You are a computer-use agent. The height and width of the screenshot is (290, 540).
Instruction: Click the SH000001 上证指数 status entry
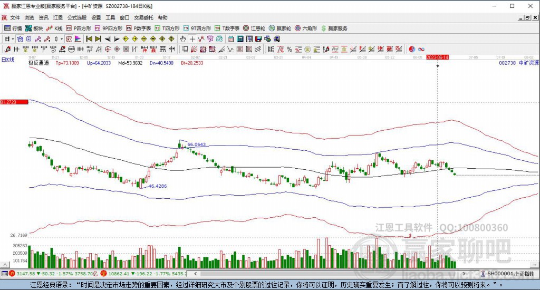pos(510,274)
